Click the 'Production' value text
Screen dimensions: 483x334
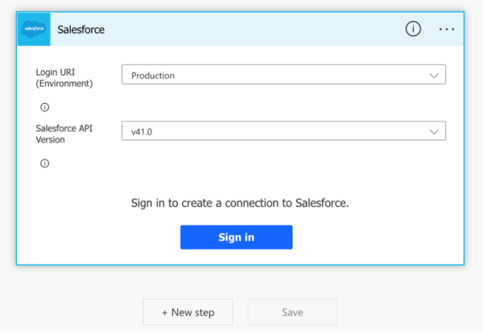click(153, 76)
